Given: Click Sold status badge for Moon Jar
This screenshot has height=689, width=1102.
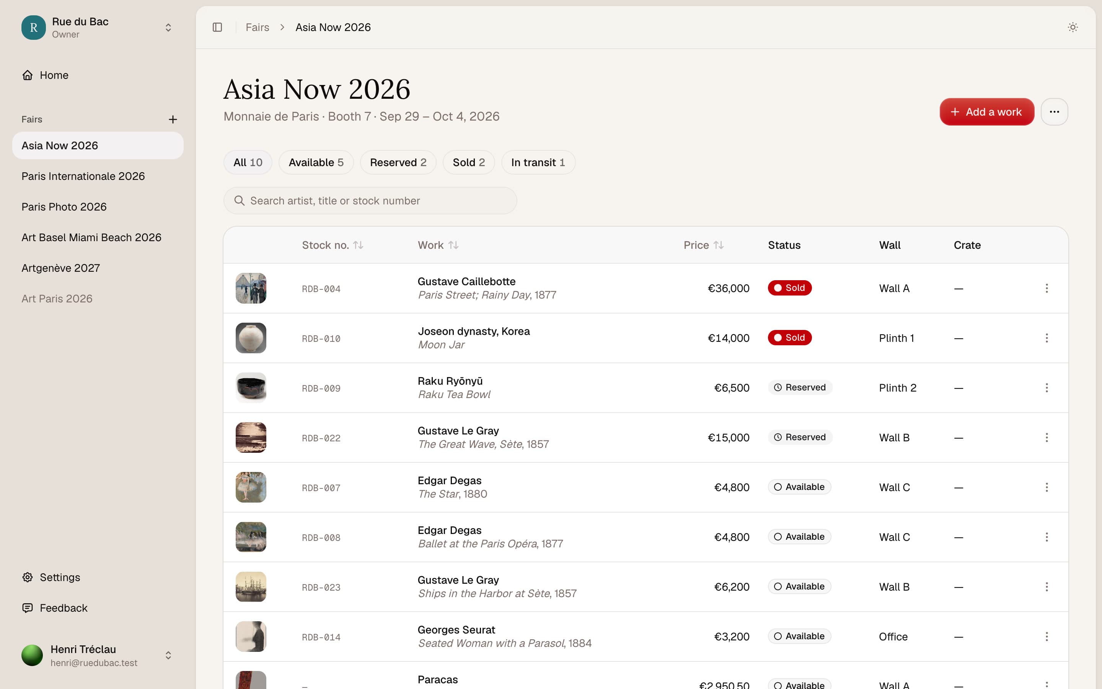Looking at the screenshot, I should click(x=790, y=338).
